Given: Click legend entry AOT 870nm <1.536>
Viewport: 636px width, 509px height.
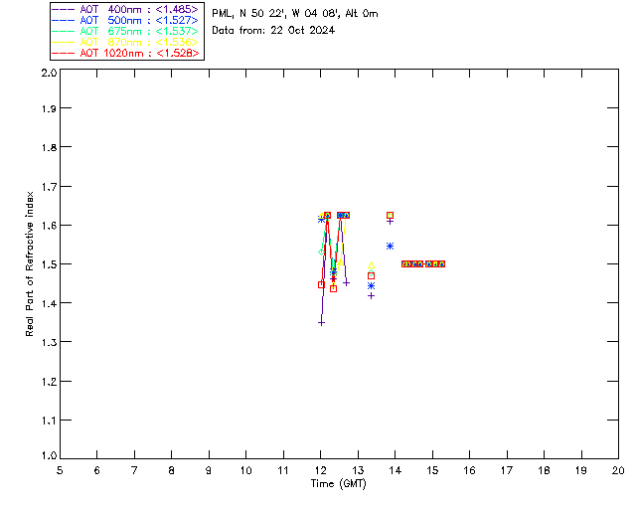Looking at the screenshot, I should click(125, 42).
